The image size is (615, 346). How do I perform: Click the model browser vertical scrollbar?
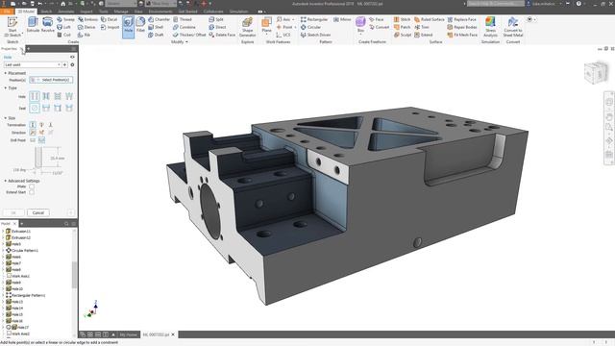[x=75, y=275]
